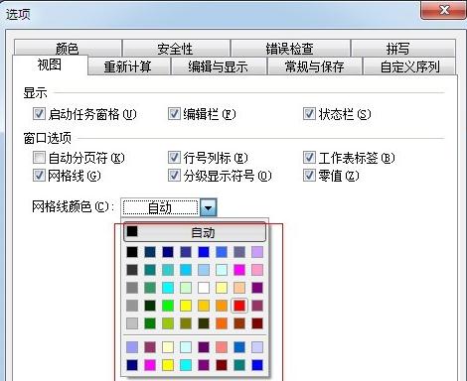Toggle the 分级显示符号 checkbox
Screen dimensions: 467x381
tap(174, 176)
